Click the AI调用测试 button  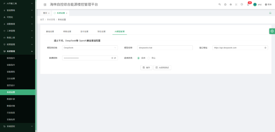pos(162,68)
